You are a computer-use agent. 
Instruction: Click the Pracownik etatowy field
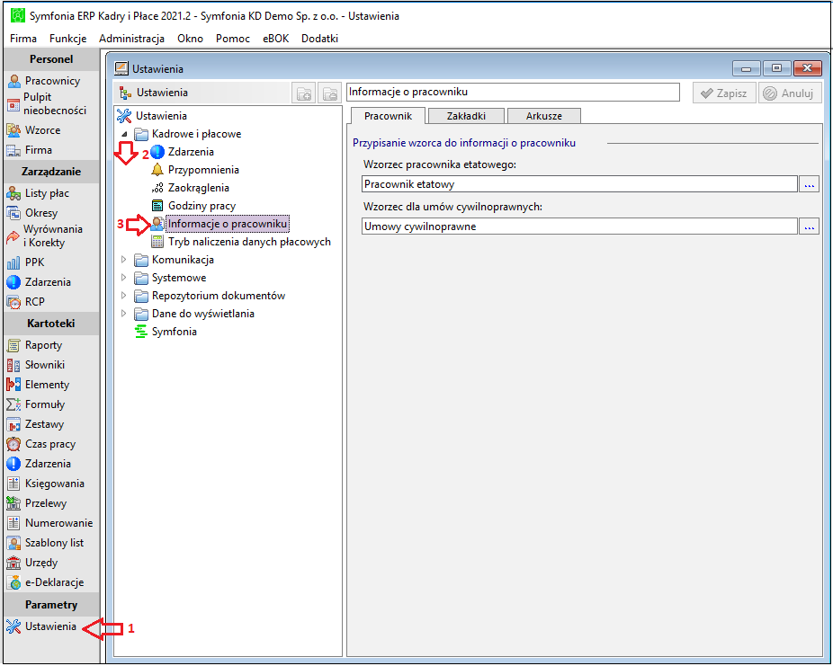579,184
